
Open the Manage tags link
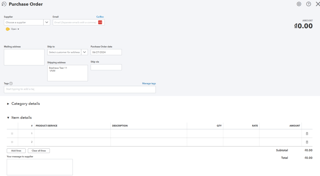tap(149, 83)
